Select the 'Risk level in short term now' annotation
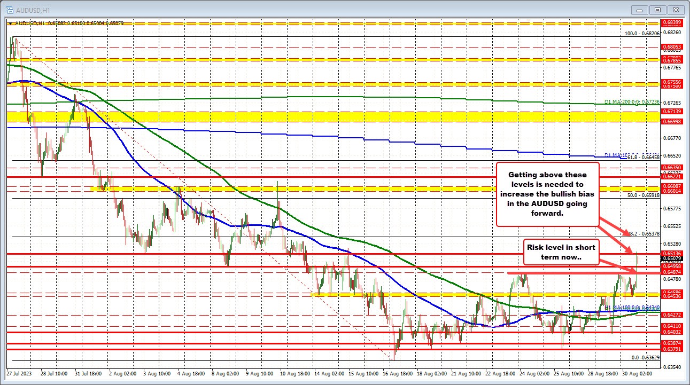 [x=561, y=252]
